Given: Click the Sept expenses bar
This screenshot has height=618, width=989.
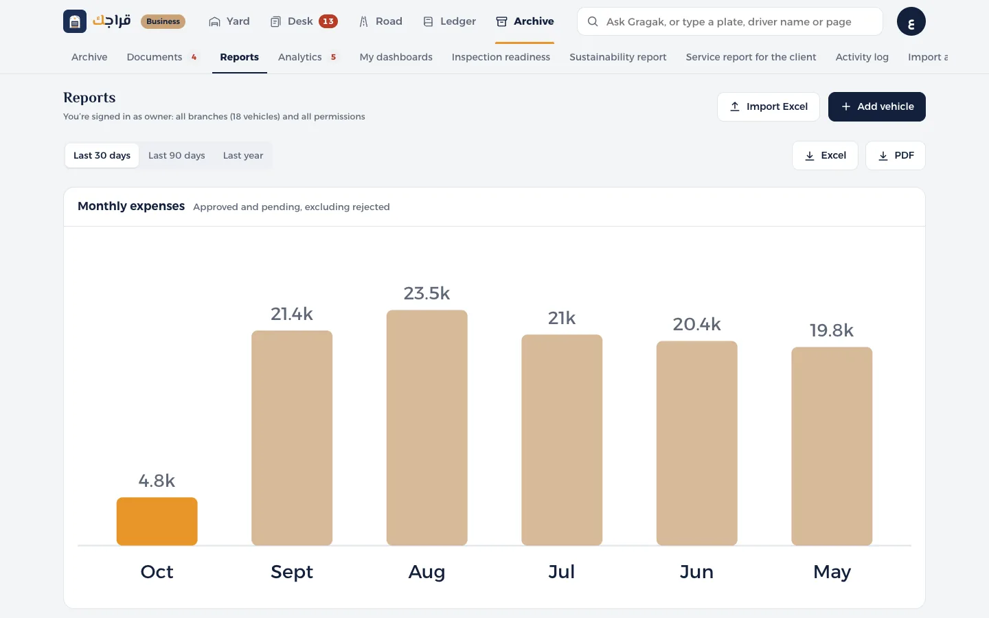Looking at the screenshot, I should click(x=292, y=438).
